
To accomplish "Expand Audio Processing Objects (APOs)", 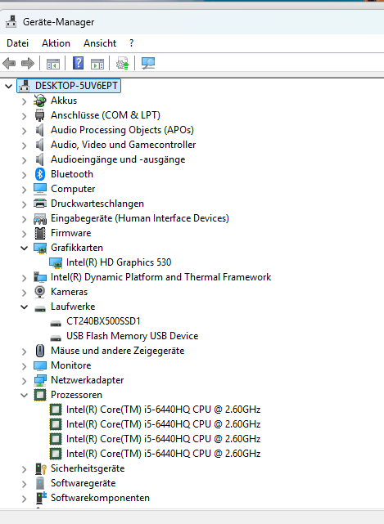I will pyautogui.click(x=24, y=130).
